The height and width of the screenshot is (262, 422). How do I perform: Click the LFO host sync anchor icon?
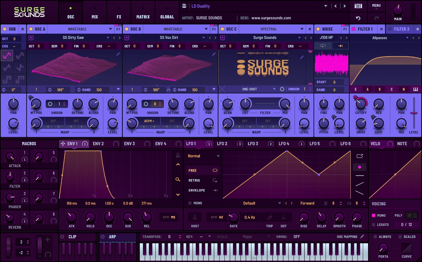click(195, 217)
